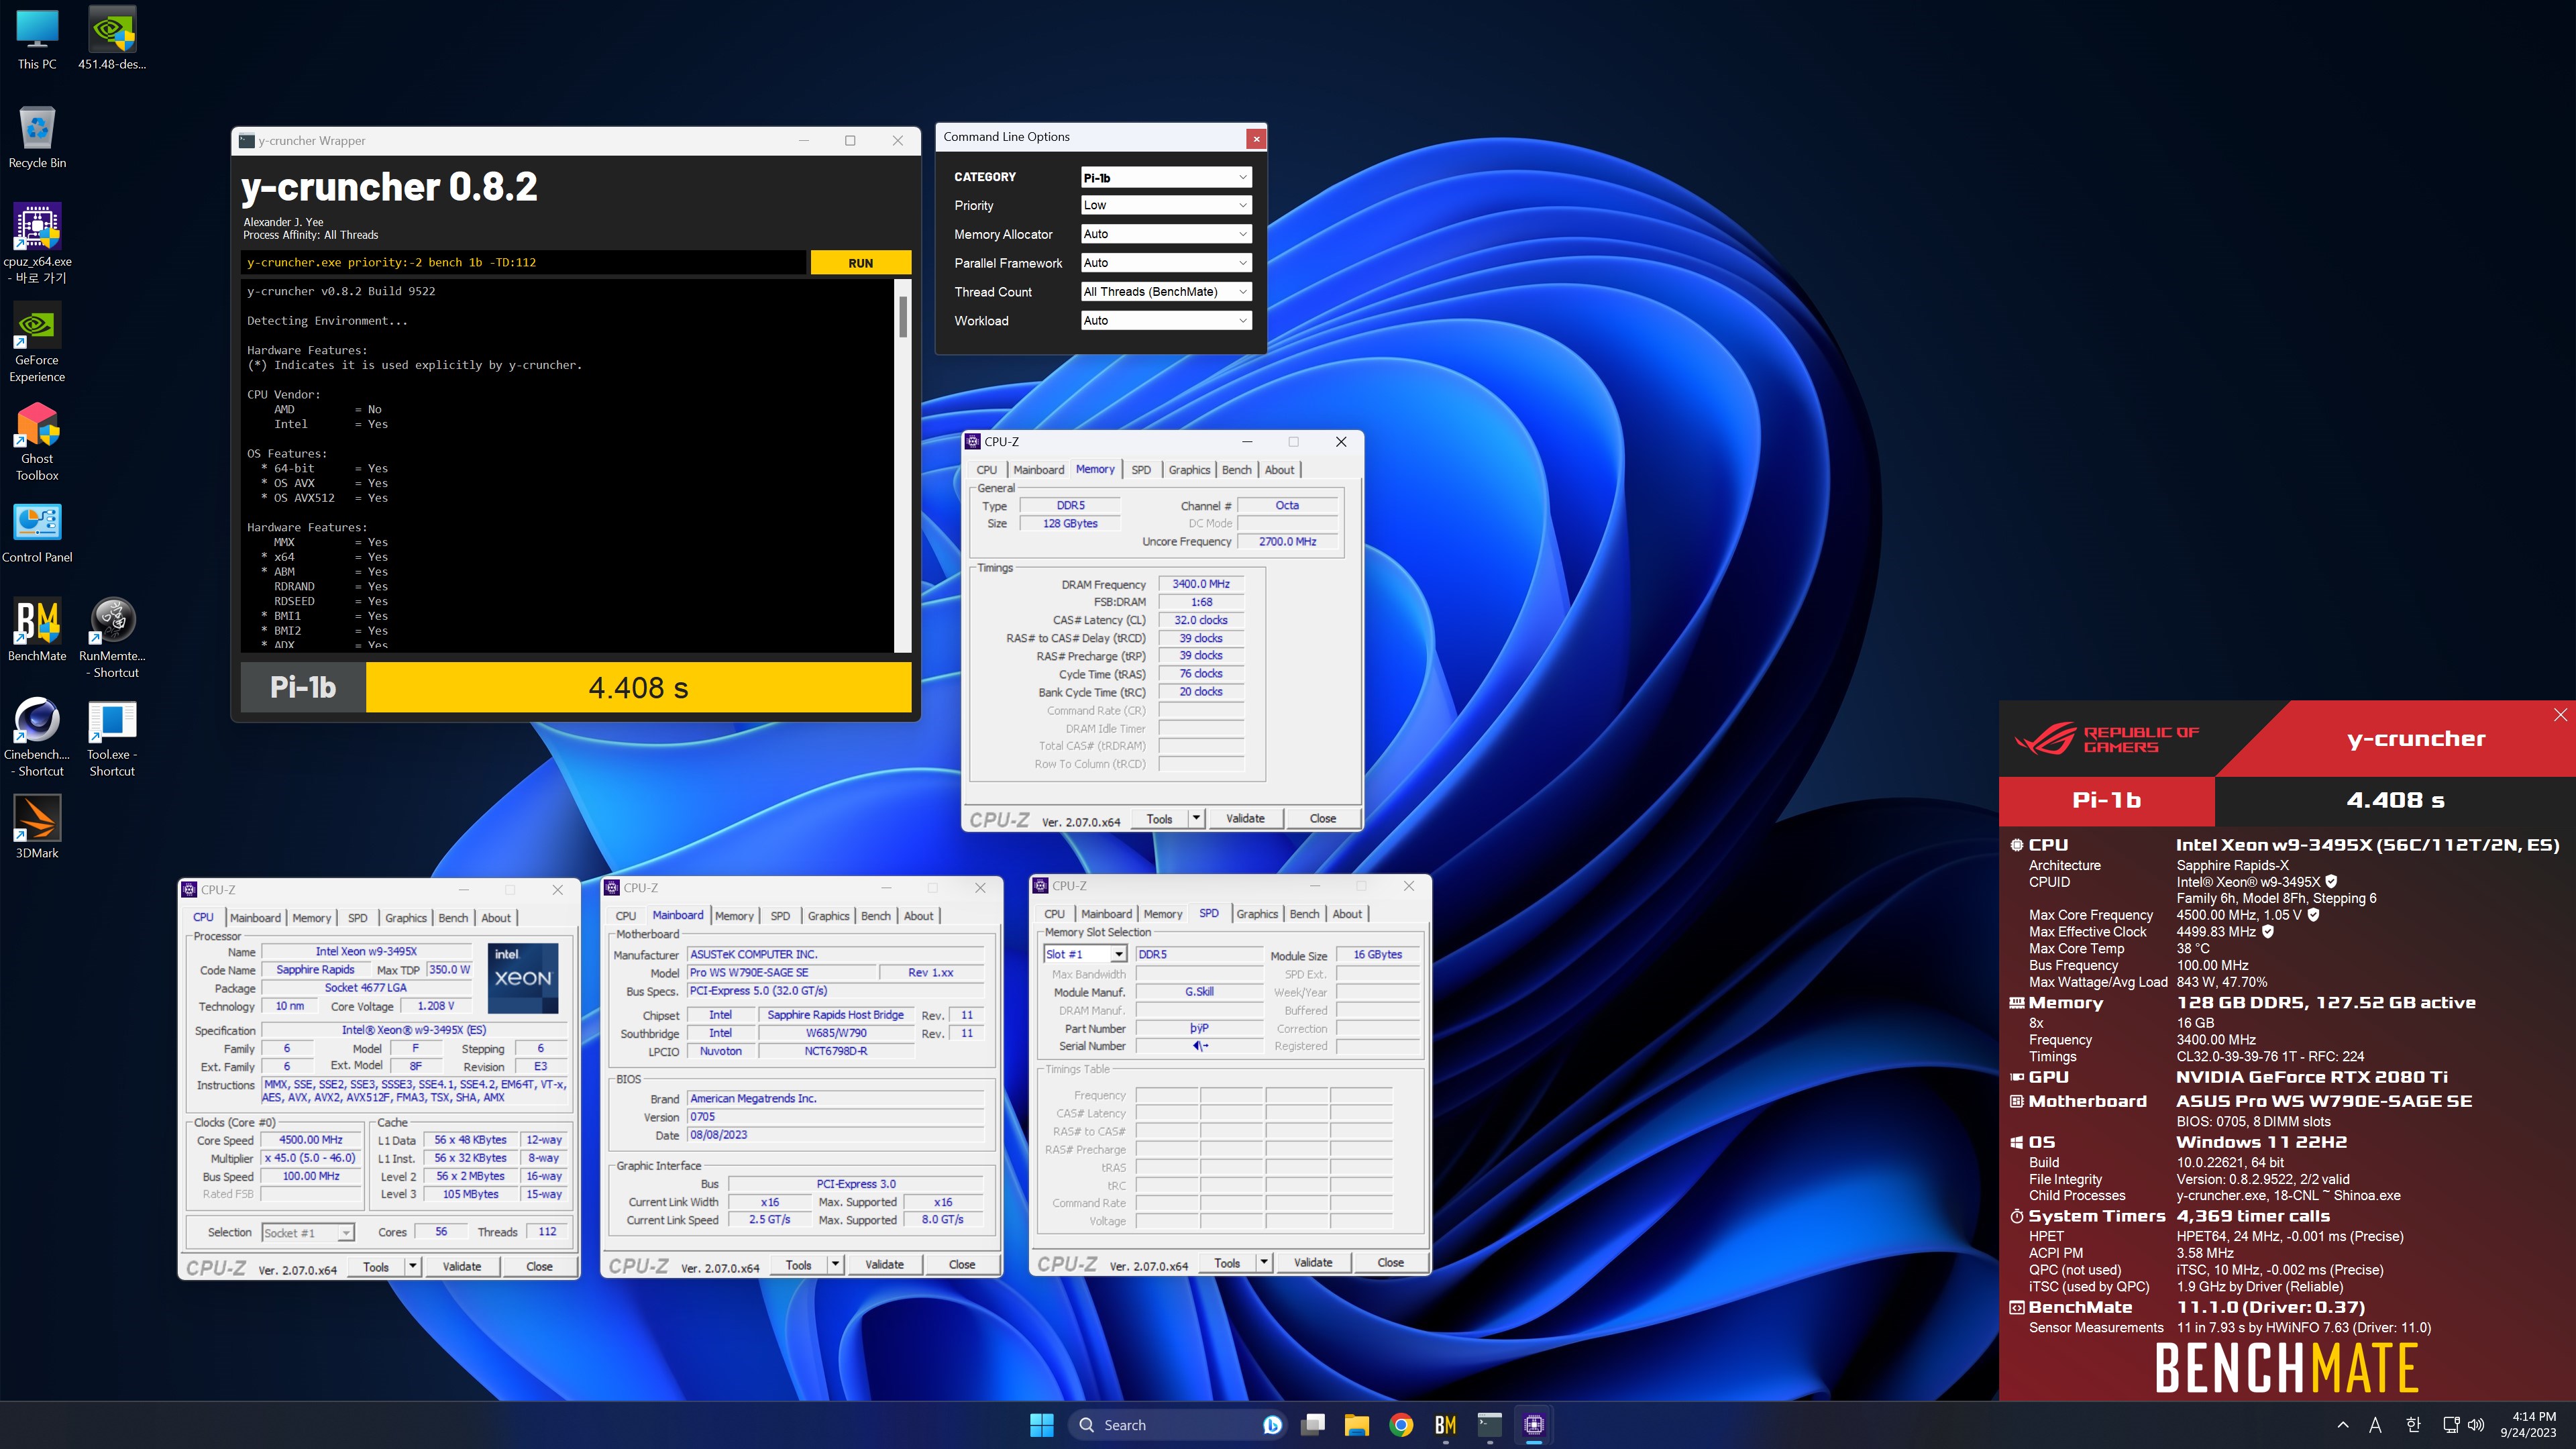The image size is (2576, 1449).
Task: Select Graphics tab in CPU-Z Memory window
Action: tap(1189, 470)
